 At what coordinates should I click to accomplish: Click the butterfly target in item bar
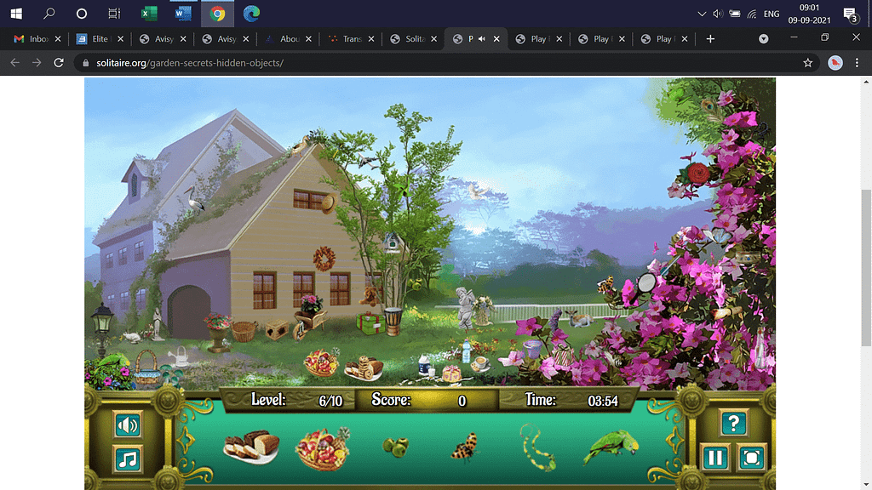click(465, 447)
